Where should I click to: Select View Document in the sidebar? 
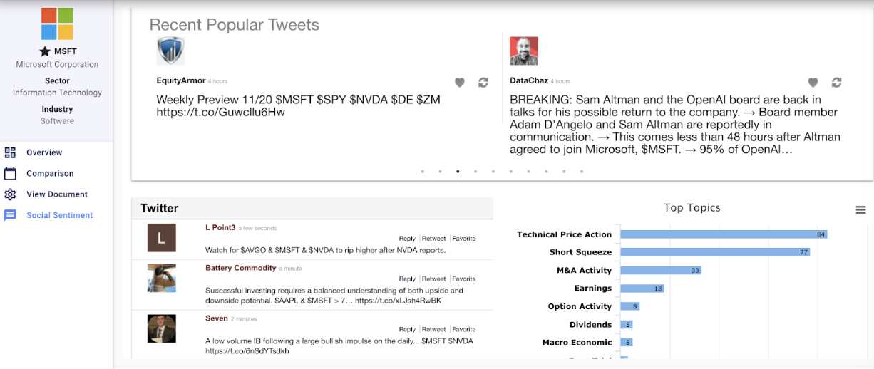(57, 194)
